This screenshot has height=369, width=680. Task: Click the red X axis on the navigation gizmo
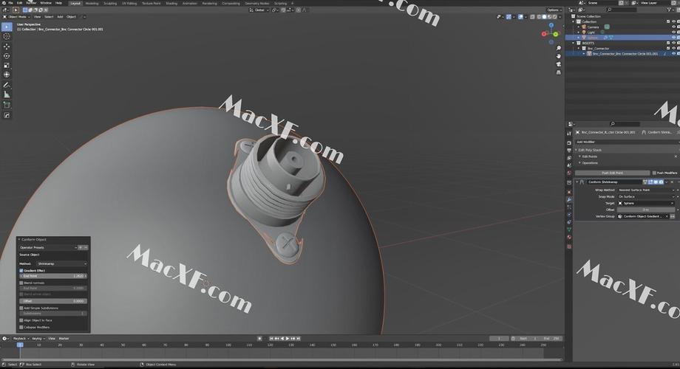(x=544, y=34)
